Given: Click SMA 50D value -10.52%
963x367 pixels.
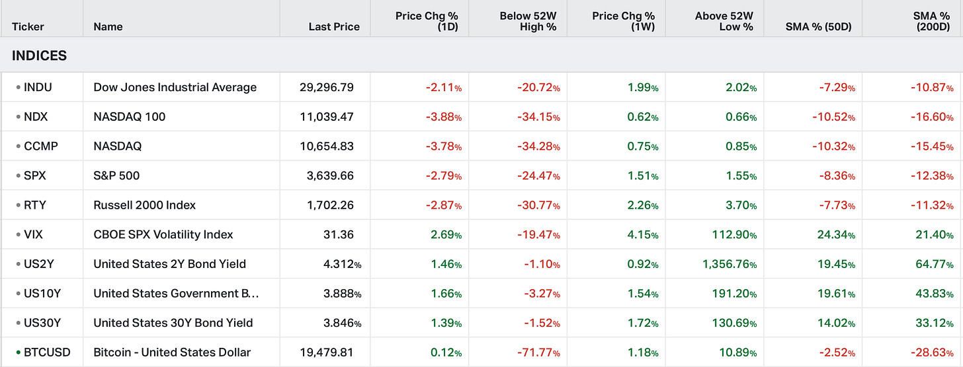Looking at the screenshot, I should (834, 117).
